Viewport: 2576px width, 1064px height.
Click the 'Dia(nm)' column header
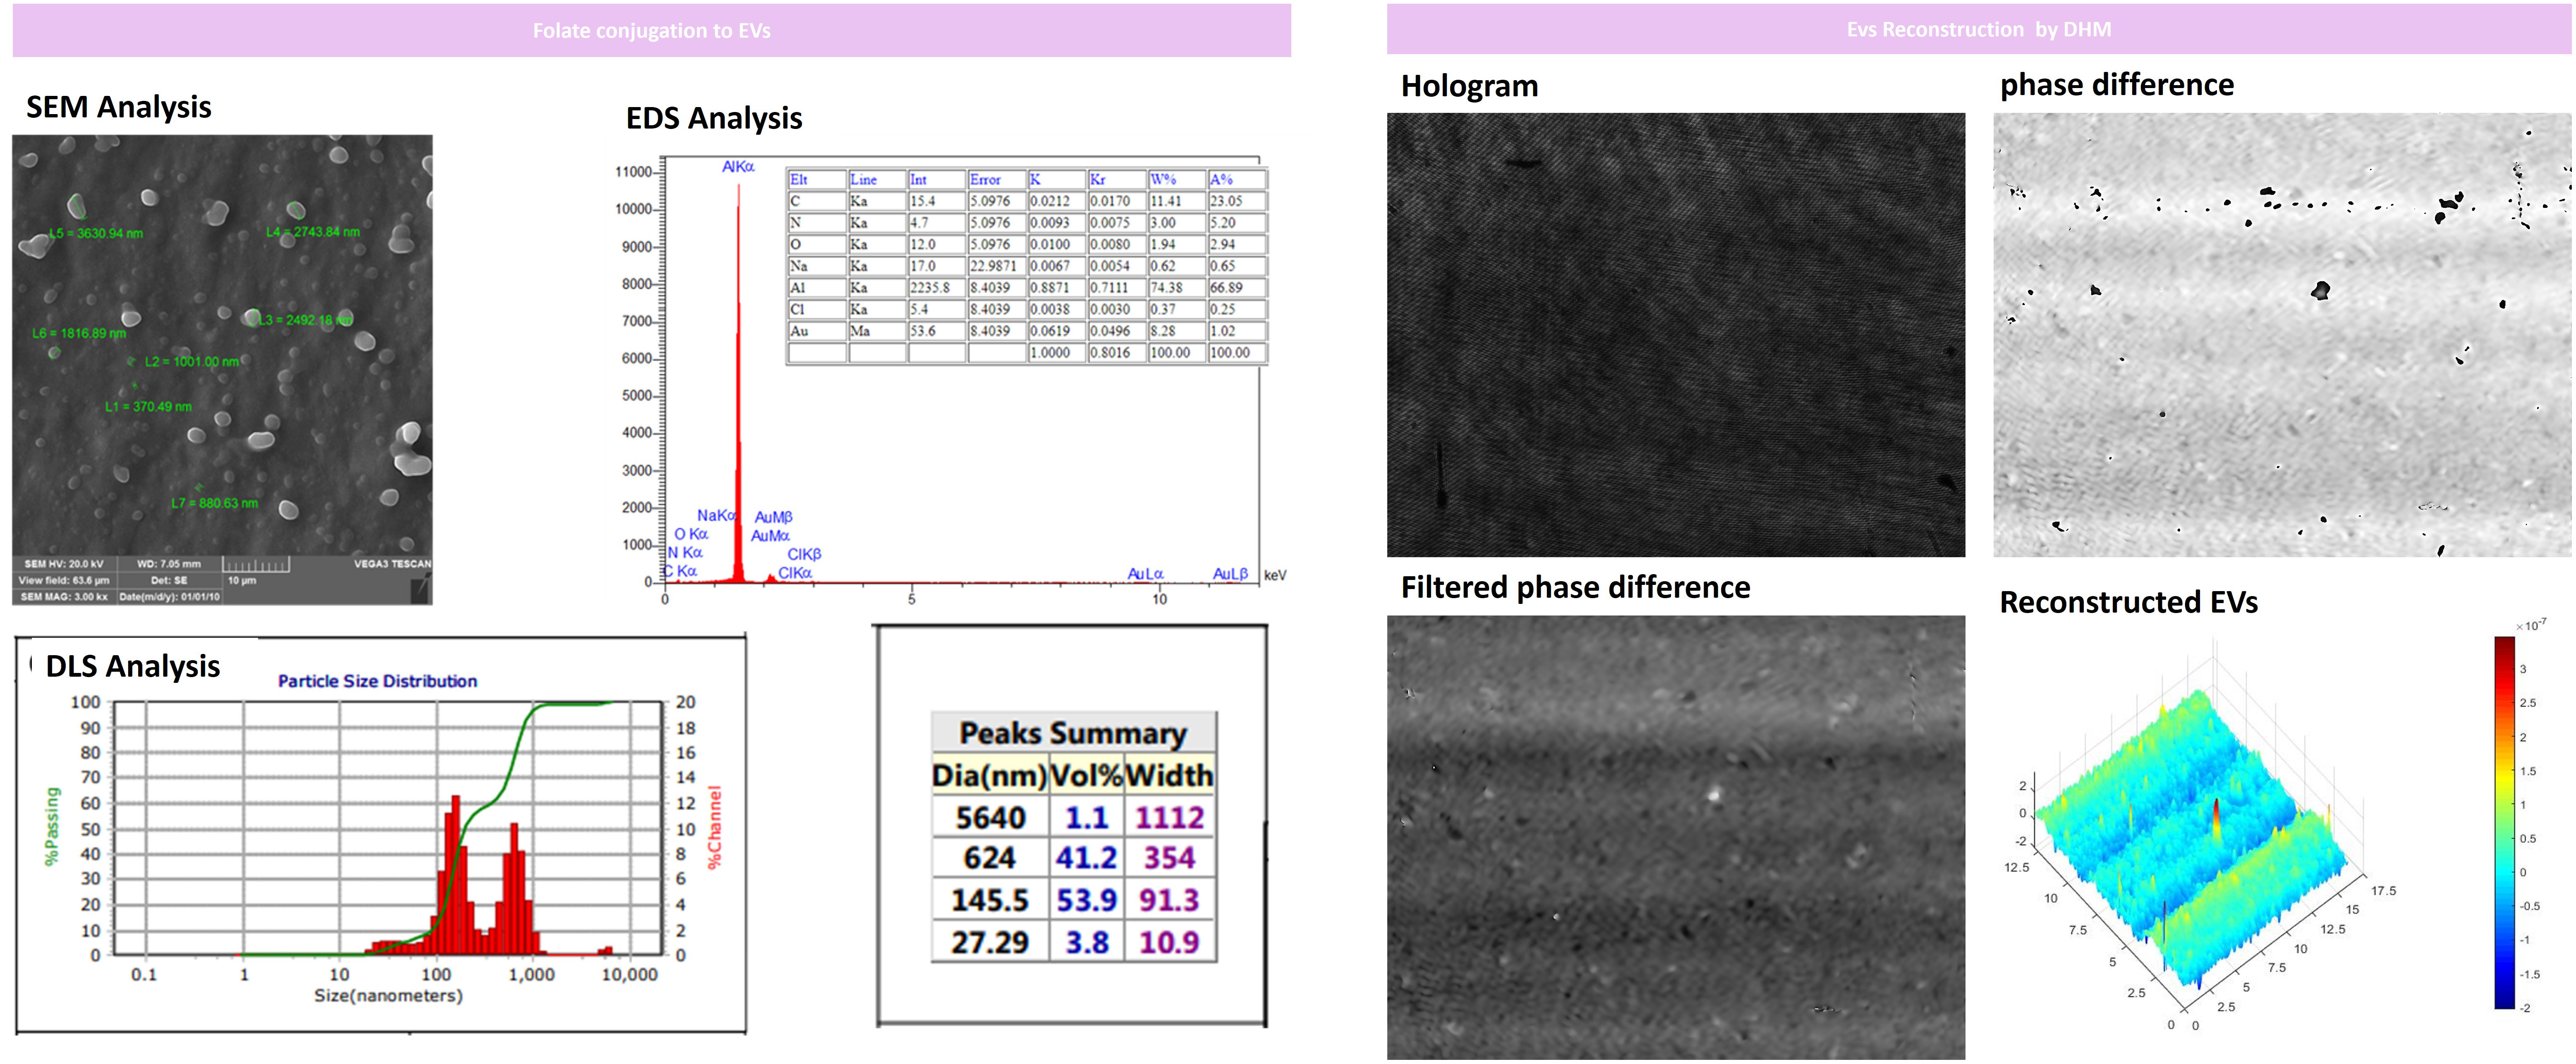point(990,775)
